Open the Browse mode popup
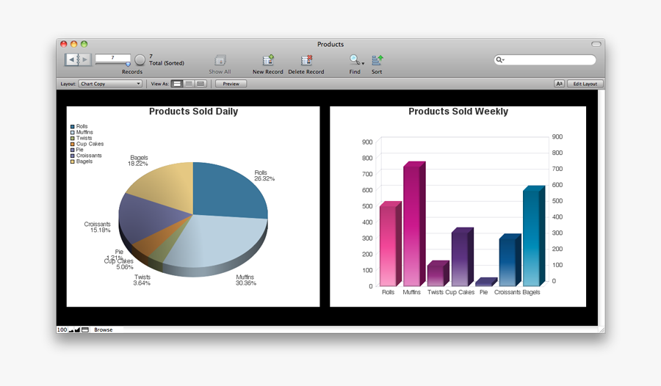This screenshot has width=661, height=386. [x=104, y=329]
